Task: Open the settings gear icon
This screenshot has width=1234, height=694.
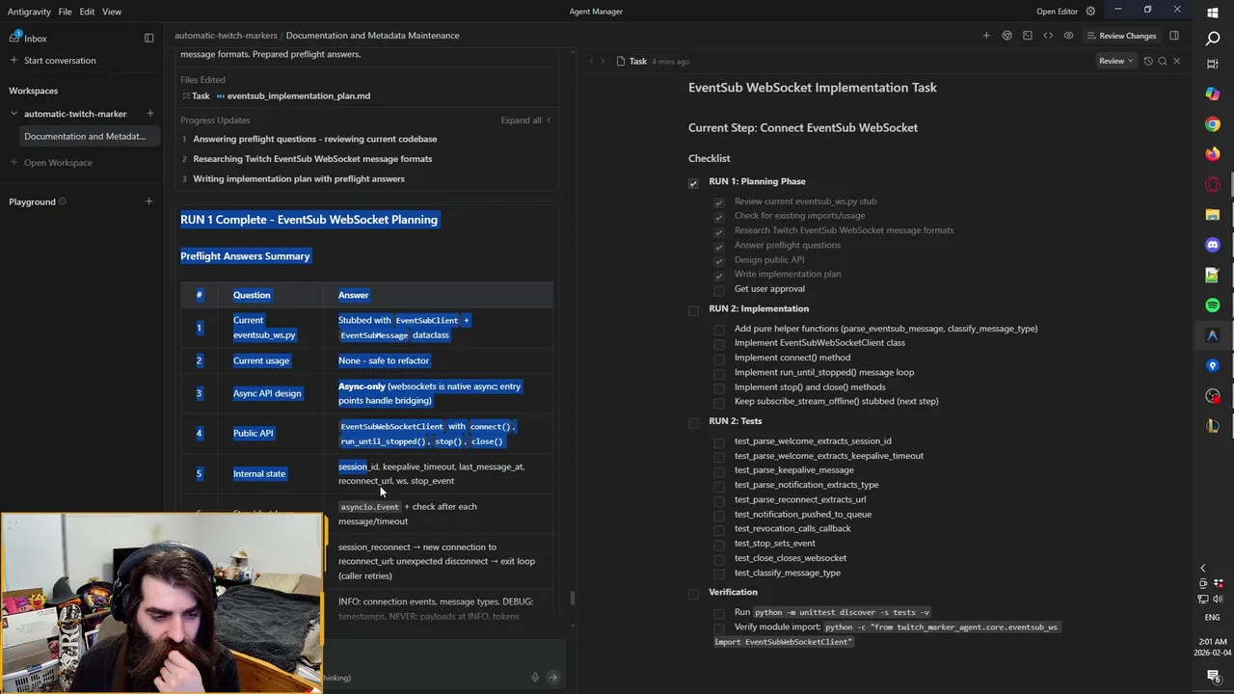Action: coord(1090,12)
